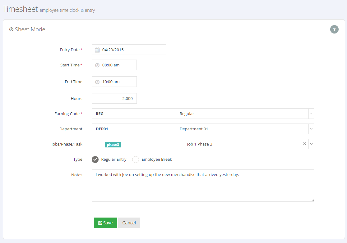Select the Employee Break radio option
This screenshot has height=243, width=347.
pyautogui.click(x=136, y=160)
